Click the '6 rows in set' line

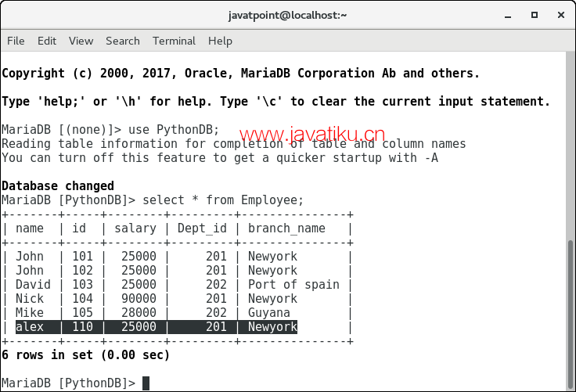(85, 355)
